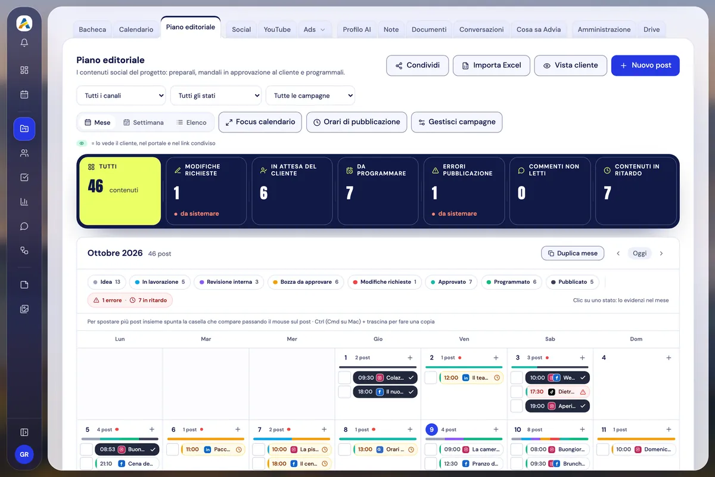Filter by Modifiche richieste status chip
Image resolution: width=715 pixels, height=477 pixels.
384,282
